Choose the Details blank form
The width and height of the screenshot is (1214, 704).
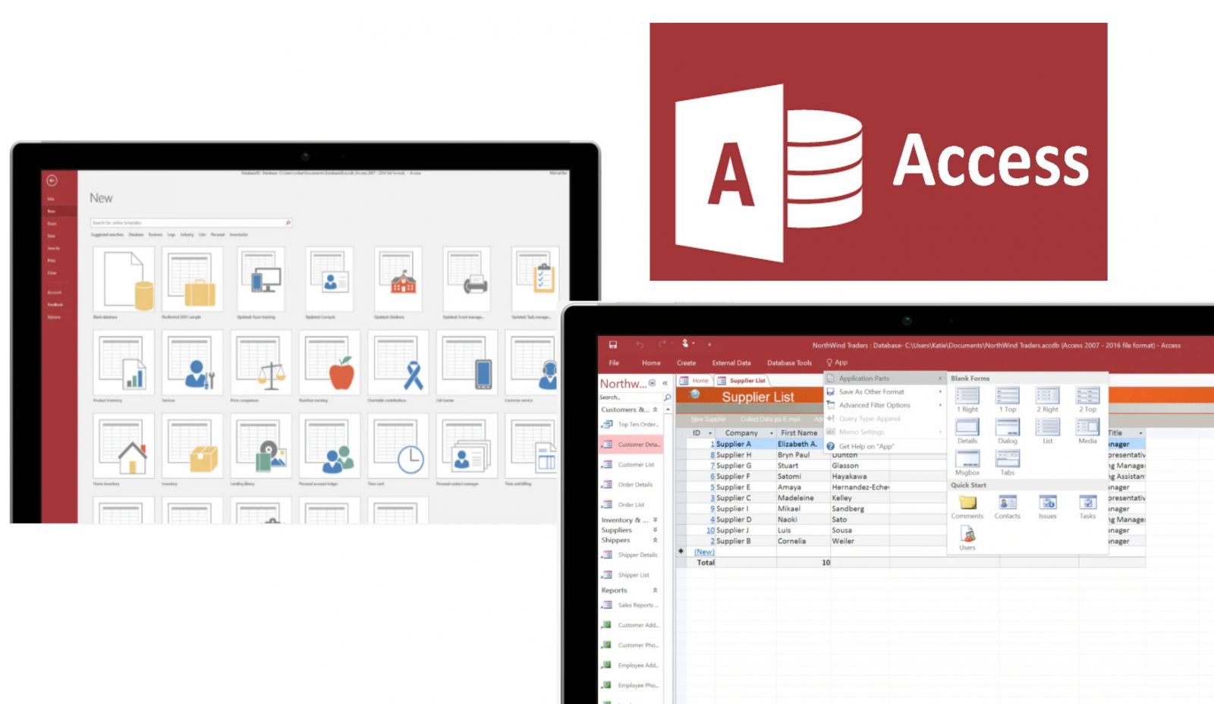point(967,431)
